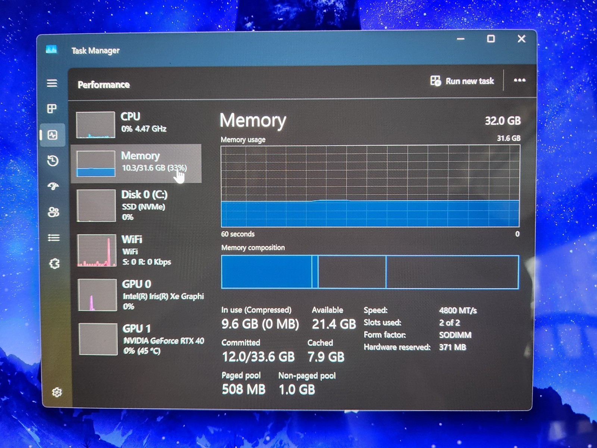Click the Performance page heading
The width and height of the screenshot is (597, 448).
104,85
